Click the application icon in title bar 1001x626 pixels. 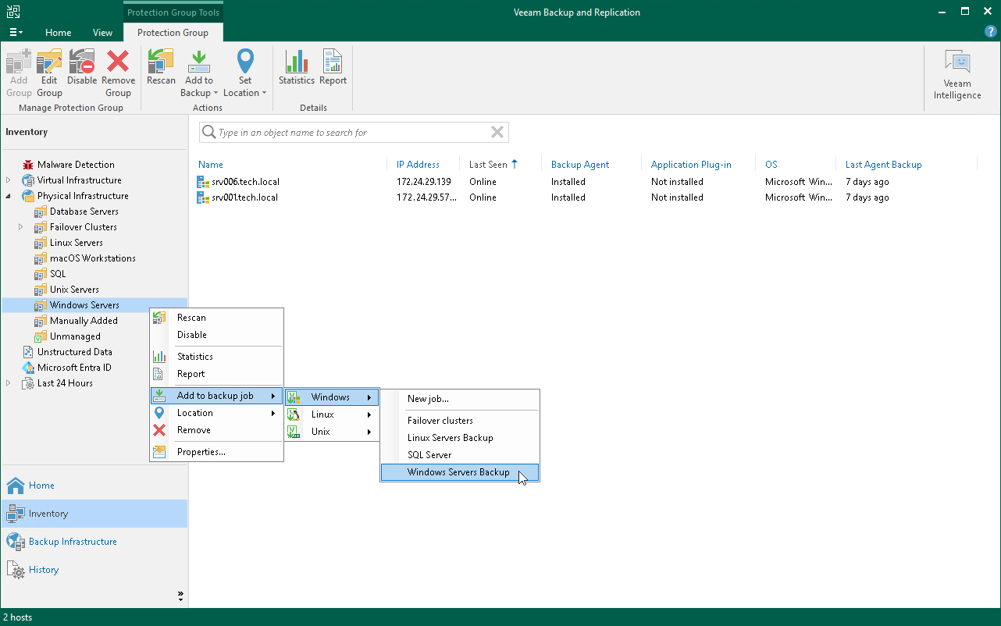click(13, 12)
